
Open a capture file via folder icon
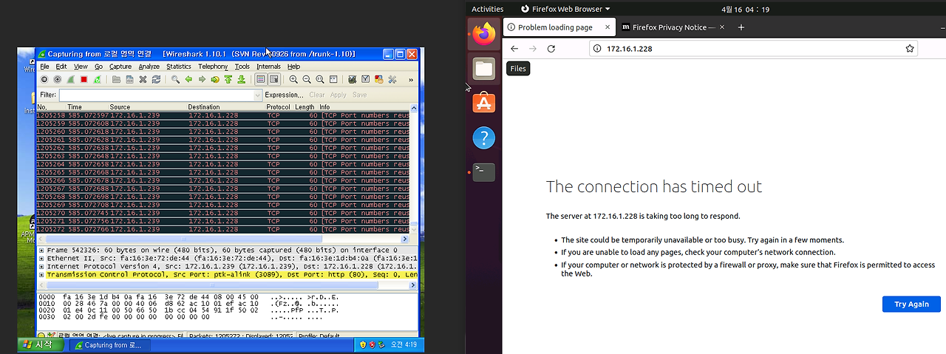click(x=116, y=79)
